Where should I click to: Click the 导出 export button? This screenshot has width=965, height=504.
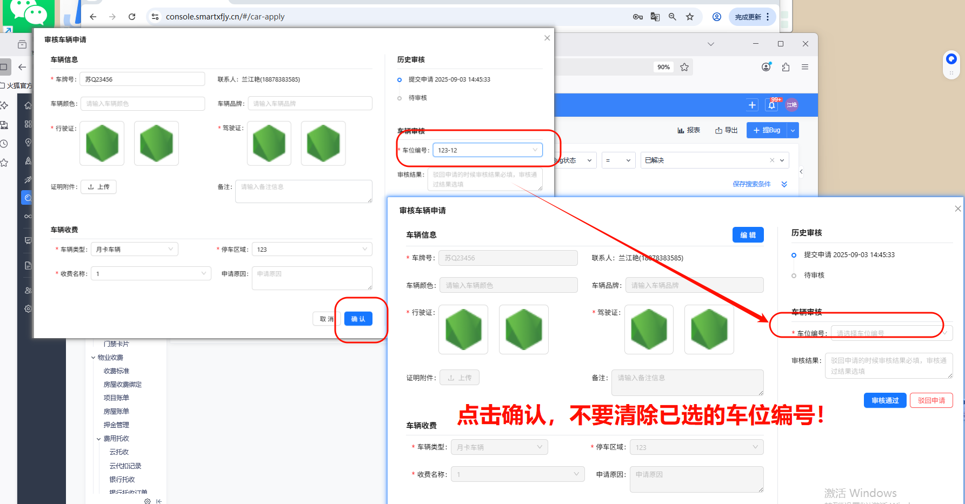tap(726, 130)
